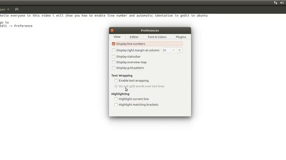Screen dimensions: 286x160
Task: Open the Open button dropdown arrow
Action: point(8,9)
